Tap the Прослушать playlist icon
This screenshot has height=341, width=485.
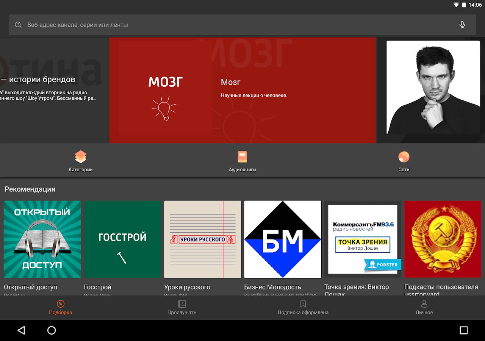(182, 304)
